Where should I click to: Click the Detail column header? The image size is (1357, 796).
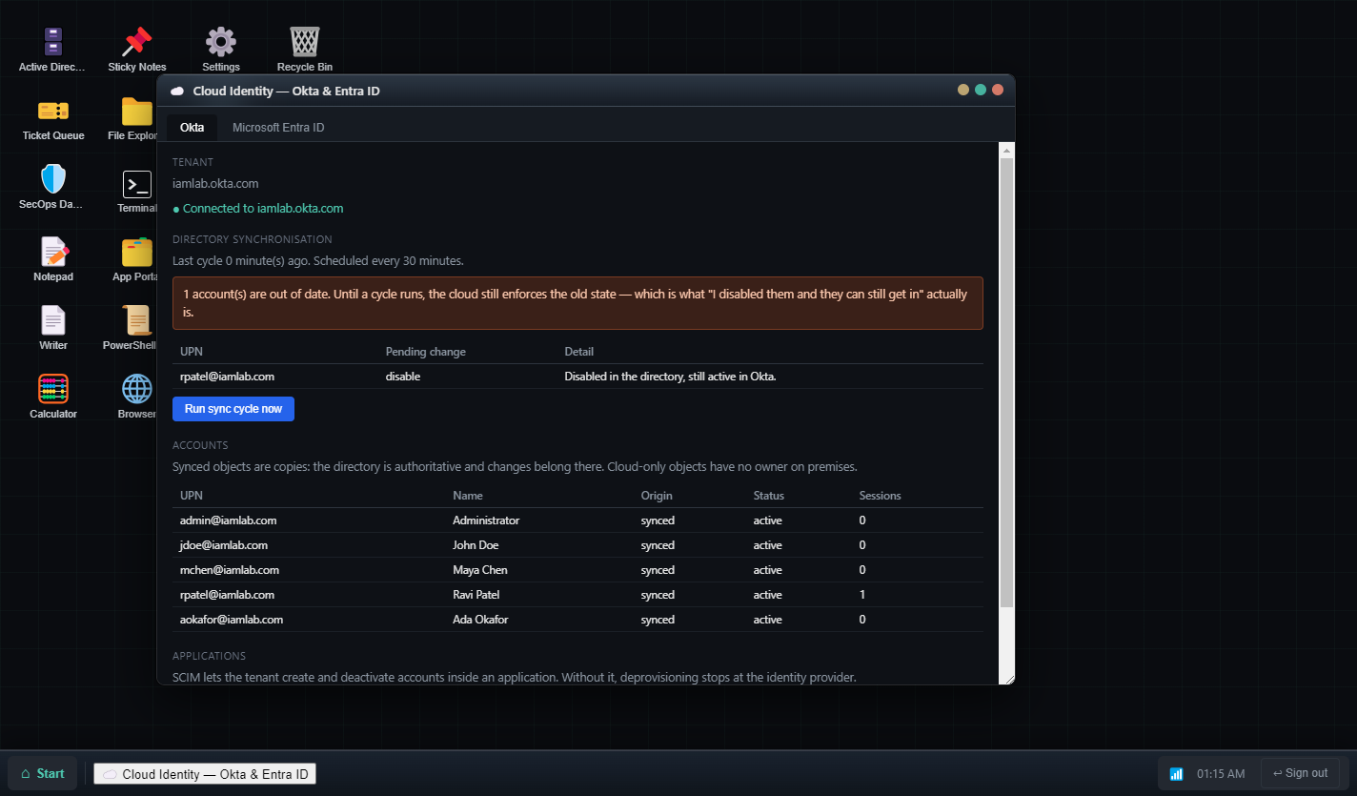(578, 352)
